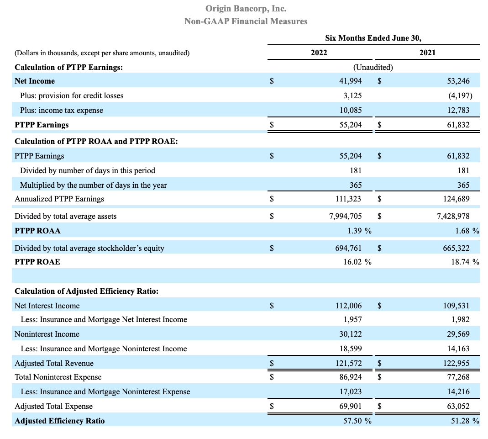Select the PTPP ROAE value 18.74 %
This screenshot has height=439, width=488.
(x=465, y=262)
